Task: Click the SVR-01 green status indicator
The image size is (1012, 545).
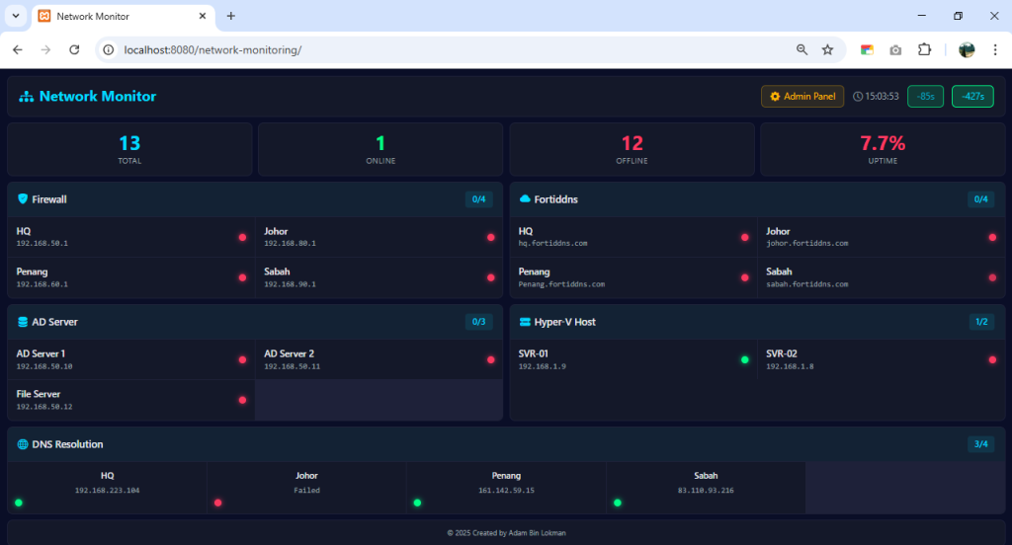Action: pyautogui.click(x=744, y=359)
